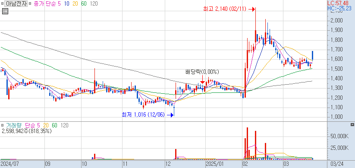Click the 최고 2,140 (02/11) high annotation
Screen dimensions: 355x168
pyautogui.click(x=225, y=9)
